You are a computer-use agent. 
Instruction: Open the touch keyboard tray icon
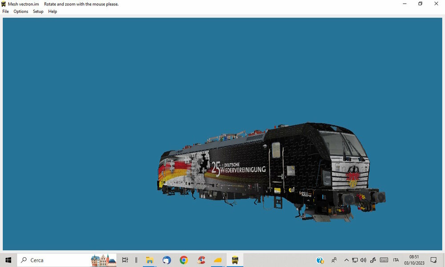tap(384, 260)
